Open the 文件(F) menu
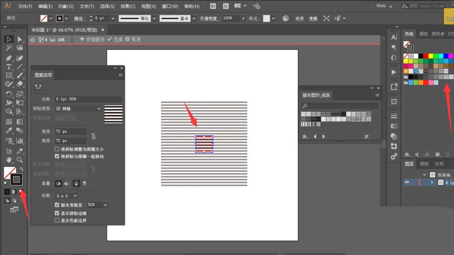454x255 pixels. click(25, 6)
